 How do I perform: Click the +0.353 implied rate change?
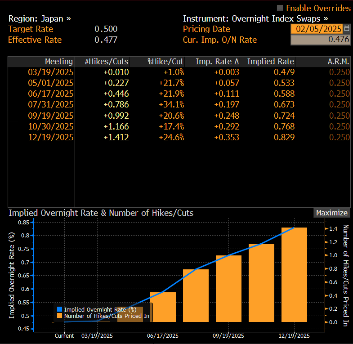point(227,137)
